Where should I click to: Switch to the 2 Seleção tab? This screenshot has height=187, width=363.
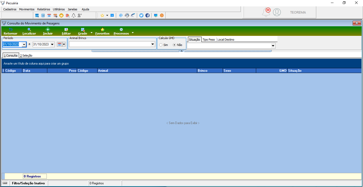pyautogui.click(x=26, y=56)
